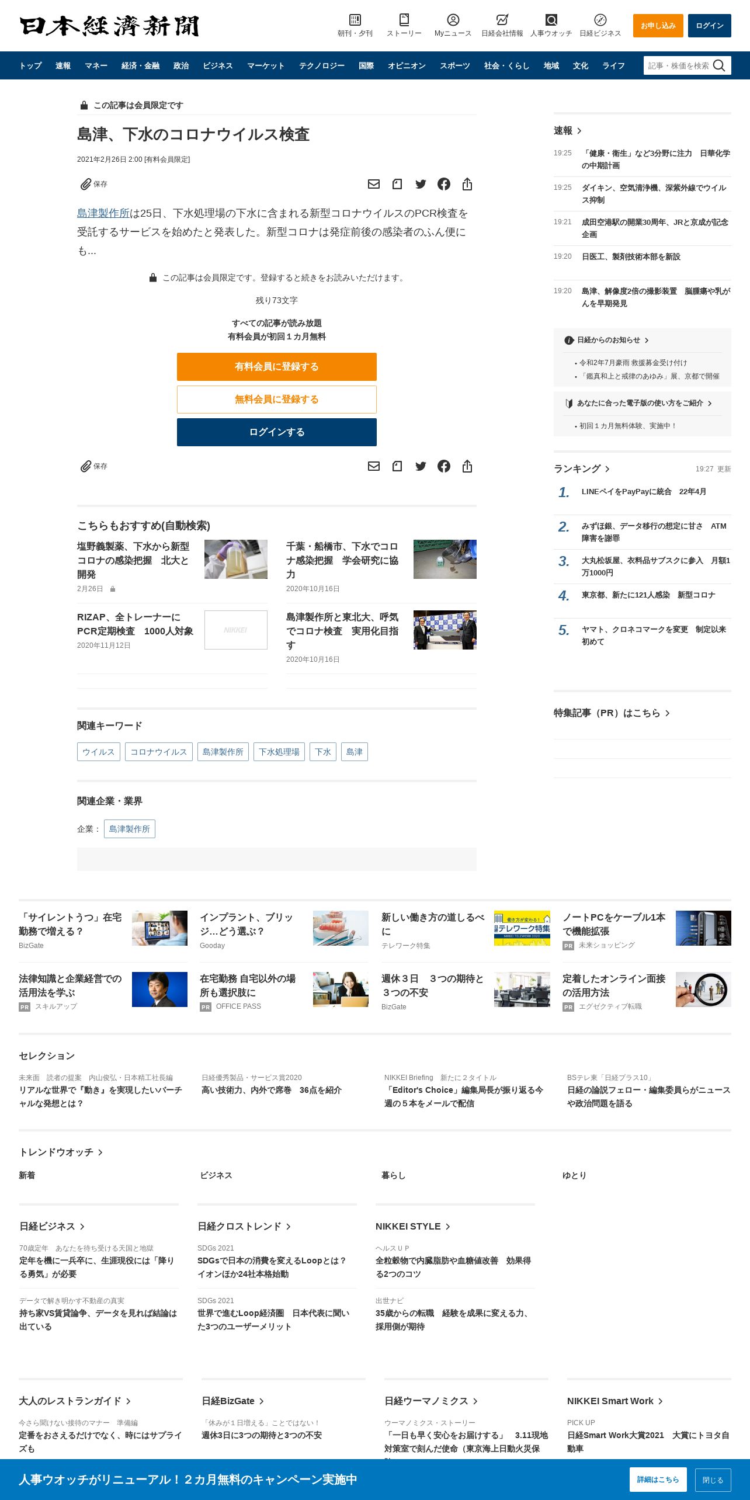Open 日経BizGate section heading
The image size is (750, 1500).
pyautogui.click(x=232, y=1401)
